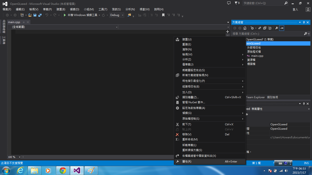Switch to the Team Explorer tab

[x=255, y=97]
